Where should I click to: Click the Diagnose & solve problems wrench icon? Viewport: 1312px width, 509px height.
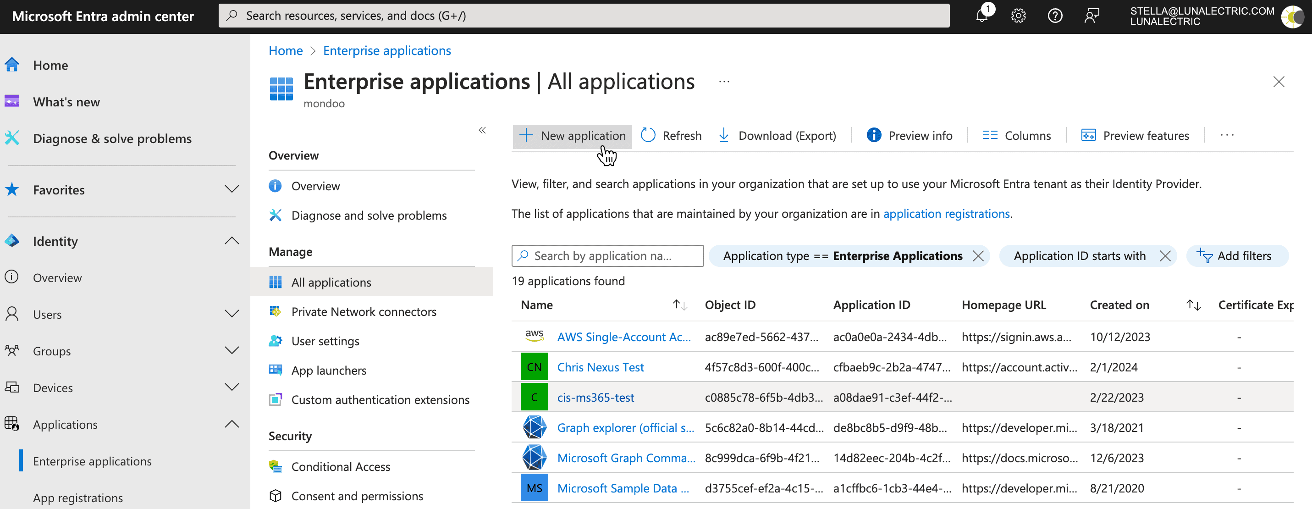(x=12, y=138)
